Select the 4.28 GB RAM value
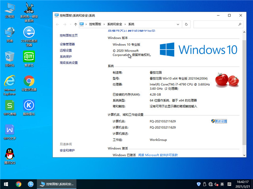 click(155, 94)
